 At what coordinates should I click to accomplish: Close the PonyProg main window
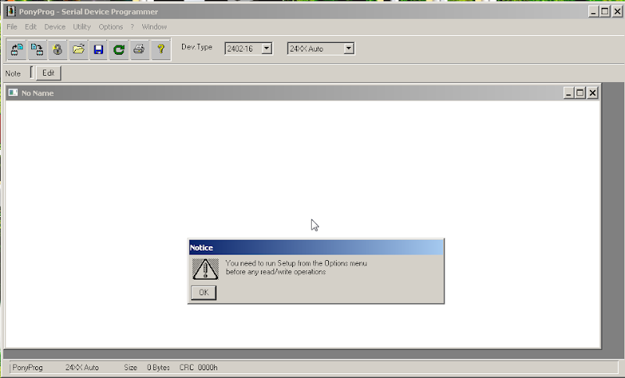pyautogui.click(x=617, y=12)
